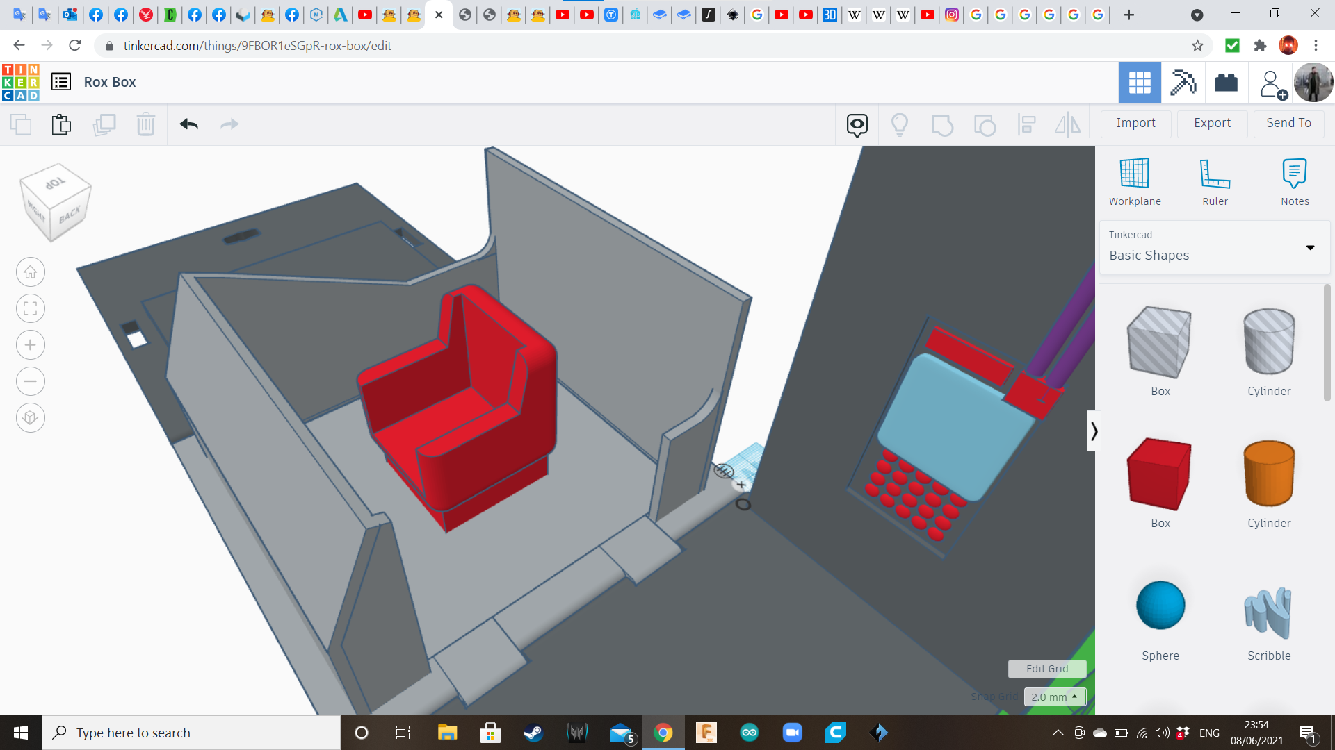
Task: Click the Workplane tool icon
Action: [x=1134, y=174]
